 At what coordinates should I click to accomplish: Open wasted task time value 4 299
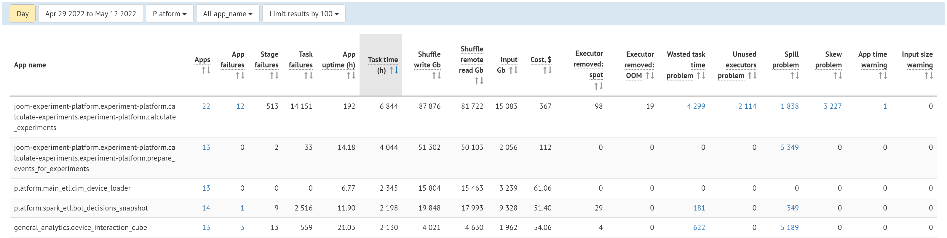point(696,106)
